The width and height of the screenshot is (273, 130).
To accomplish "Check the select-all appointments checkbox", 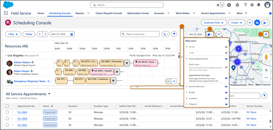I will (x=7, y=106).
